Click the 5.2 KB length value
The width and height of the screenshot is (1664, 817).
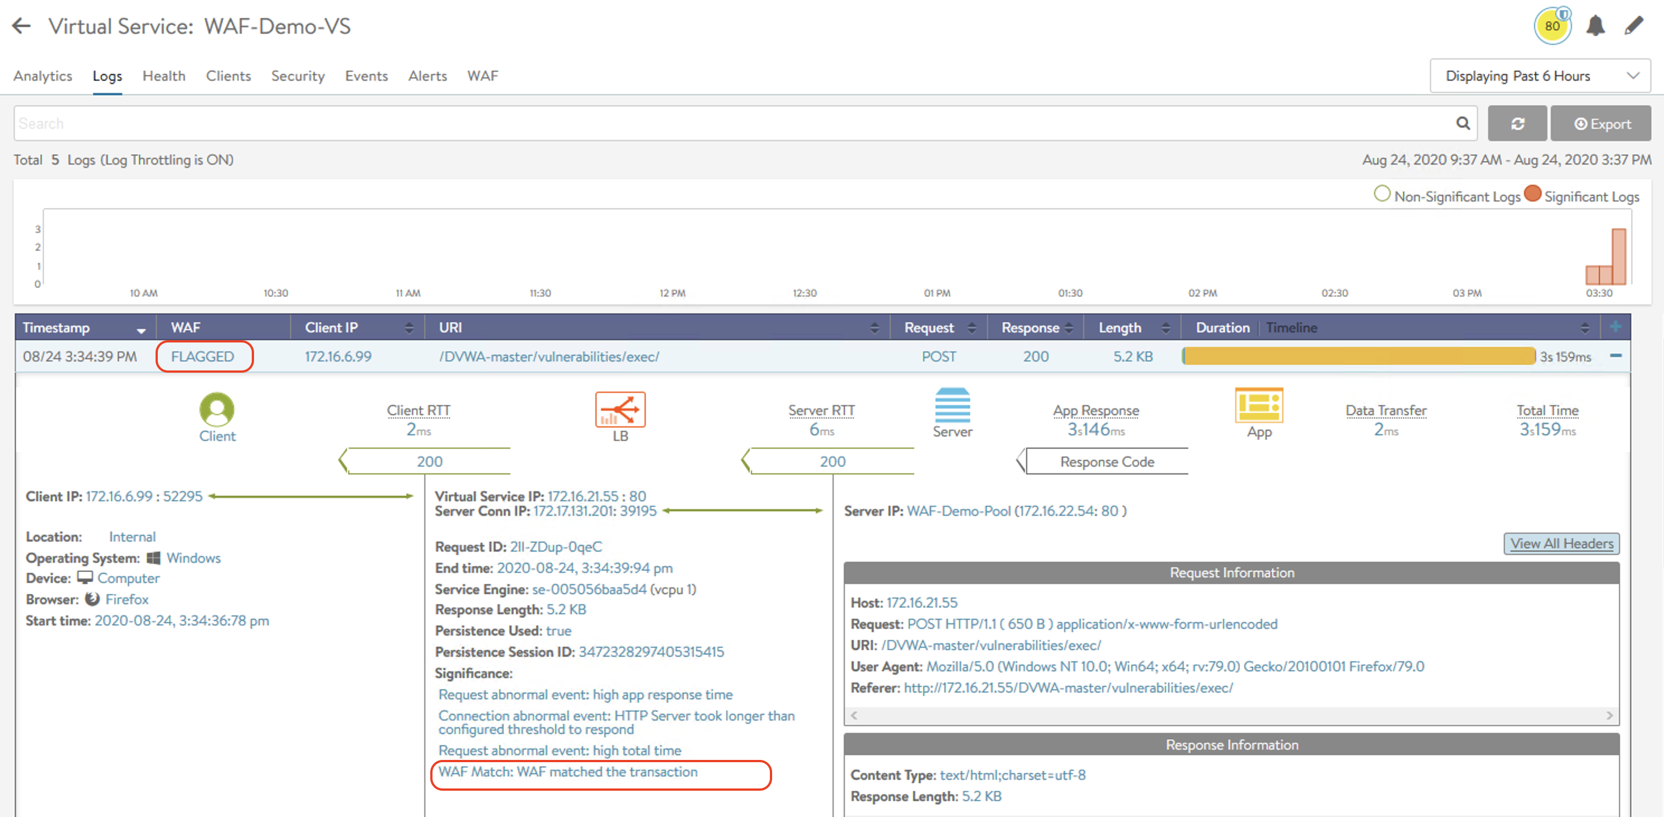[x=1132, y=356]
